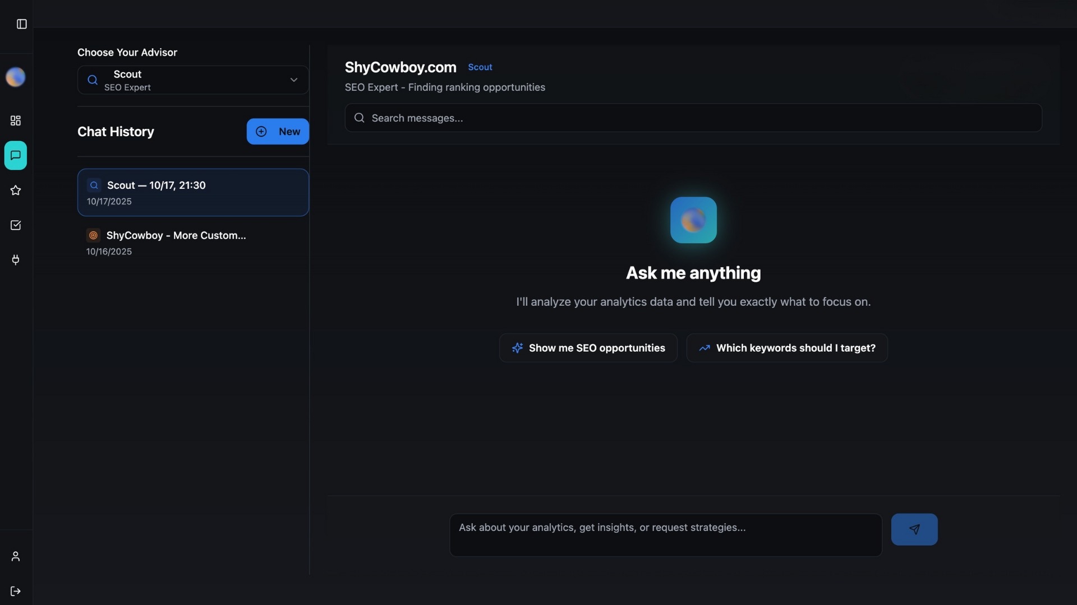Open the dashboard grid icon in sidebar
Image resolution: width=1077 pixels, height=605 pixels.
tap(15, 120)
